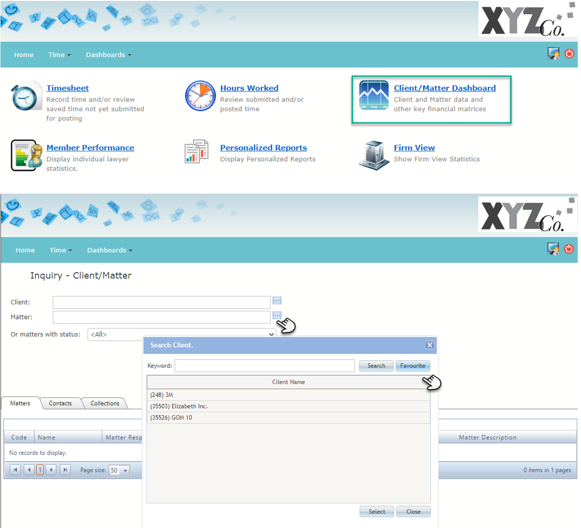Go to the next page in the pager
Screen dimensions: 581x528
51,470
